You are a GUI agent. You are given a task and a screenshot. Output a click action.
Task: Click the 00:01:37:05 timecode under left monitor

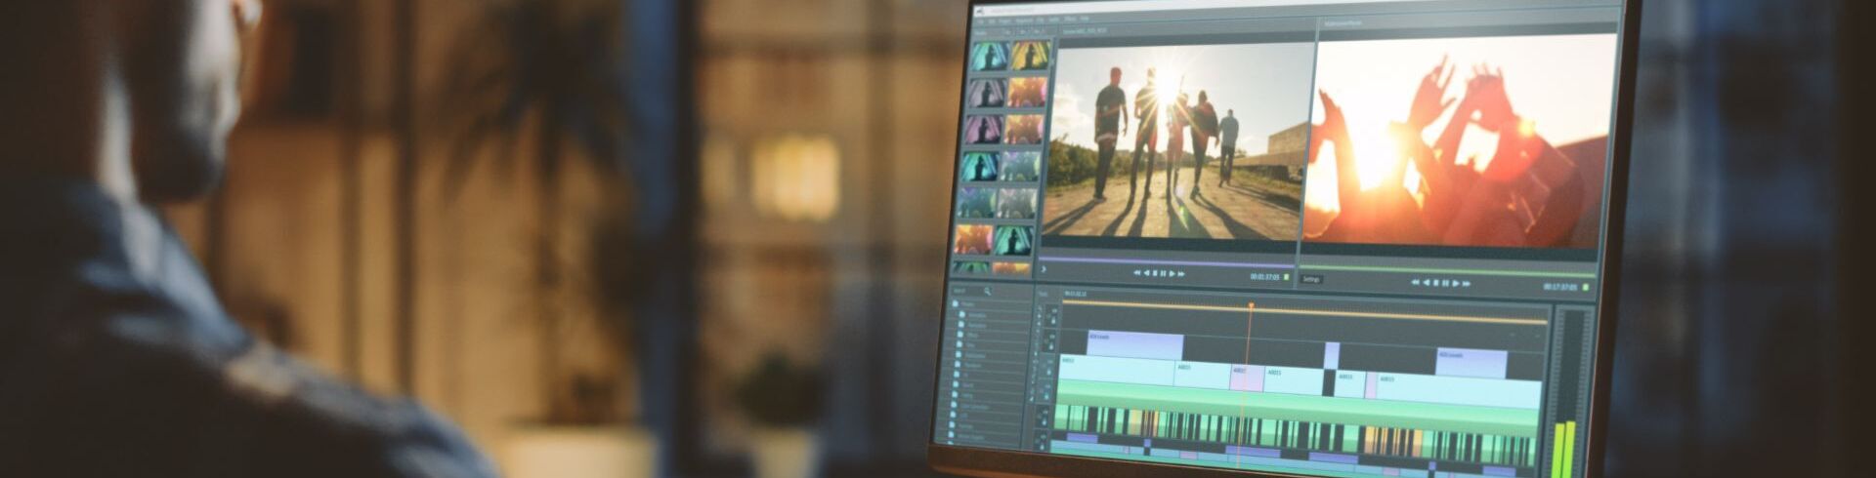click(1264, 277)
